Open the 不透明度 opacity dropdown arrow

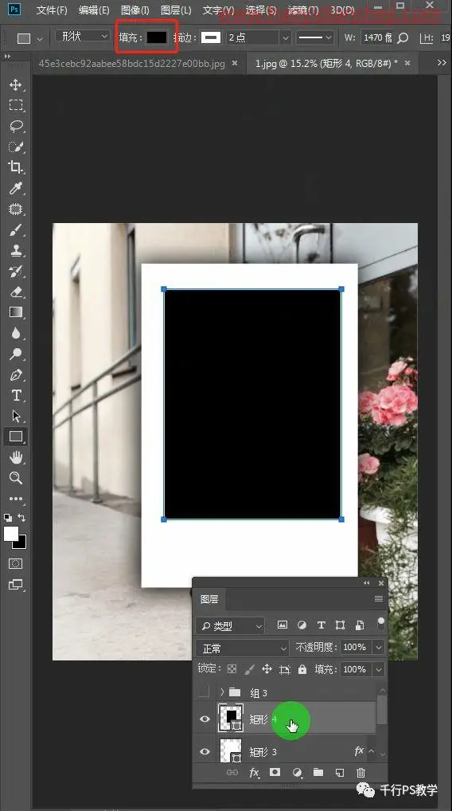click(379, 647)
